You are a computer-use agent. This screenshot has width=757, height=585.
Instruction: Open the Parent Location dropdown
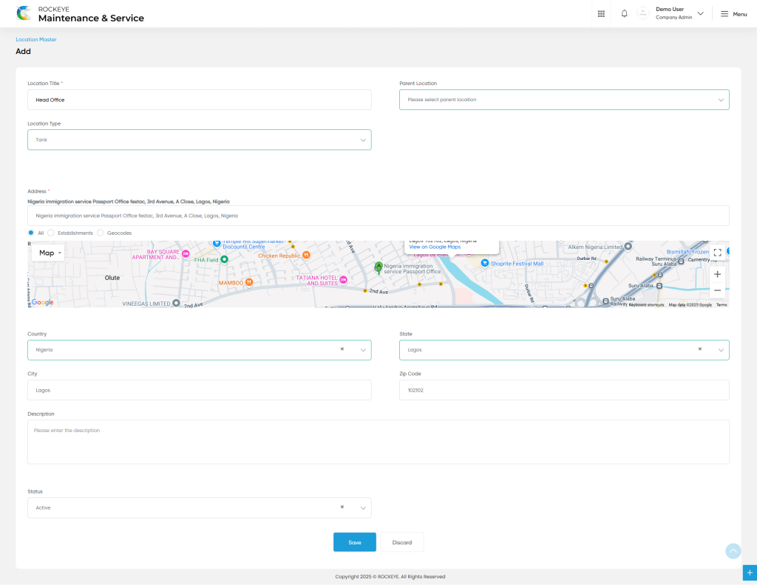click(564, 100)
